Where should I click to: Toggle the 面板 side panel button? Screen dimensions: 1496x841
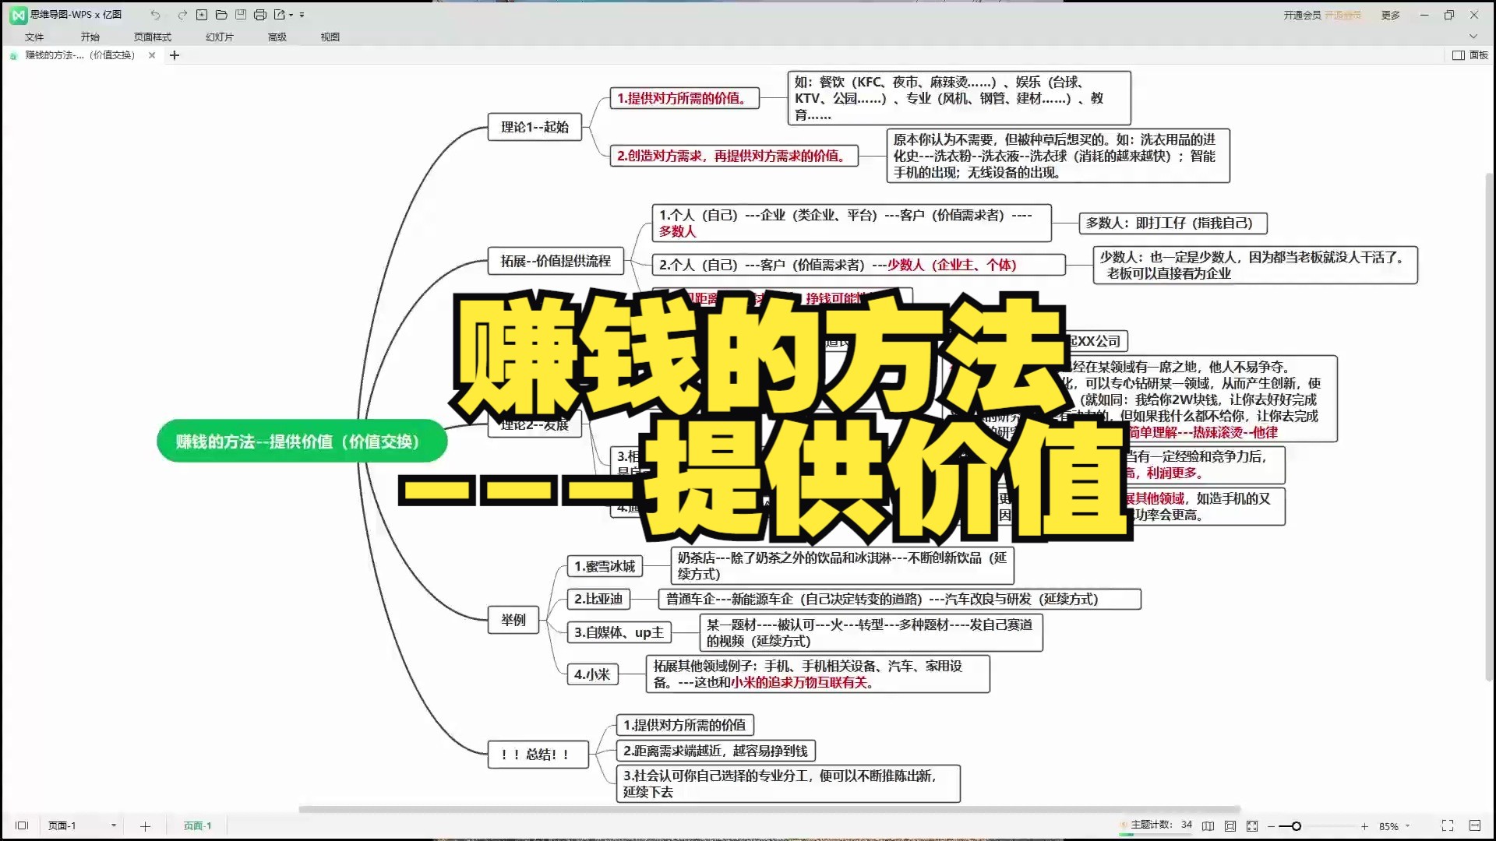pos(1470,55)
